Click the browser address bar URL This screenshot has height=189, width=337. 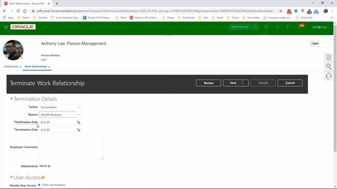[156, 11]
